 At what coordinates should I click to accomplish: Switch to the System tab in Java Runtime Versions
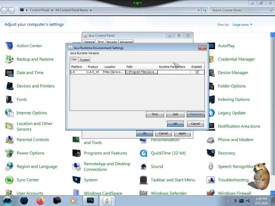85,60
